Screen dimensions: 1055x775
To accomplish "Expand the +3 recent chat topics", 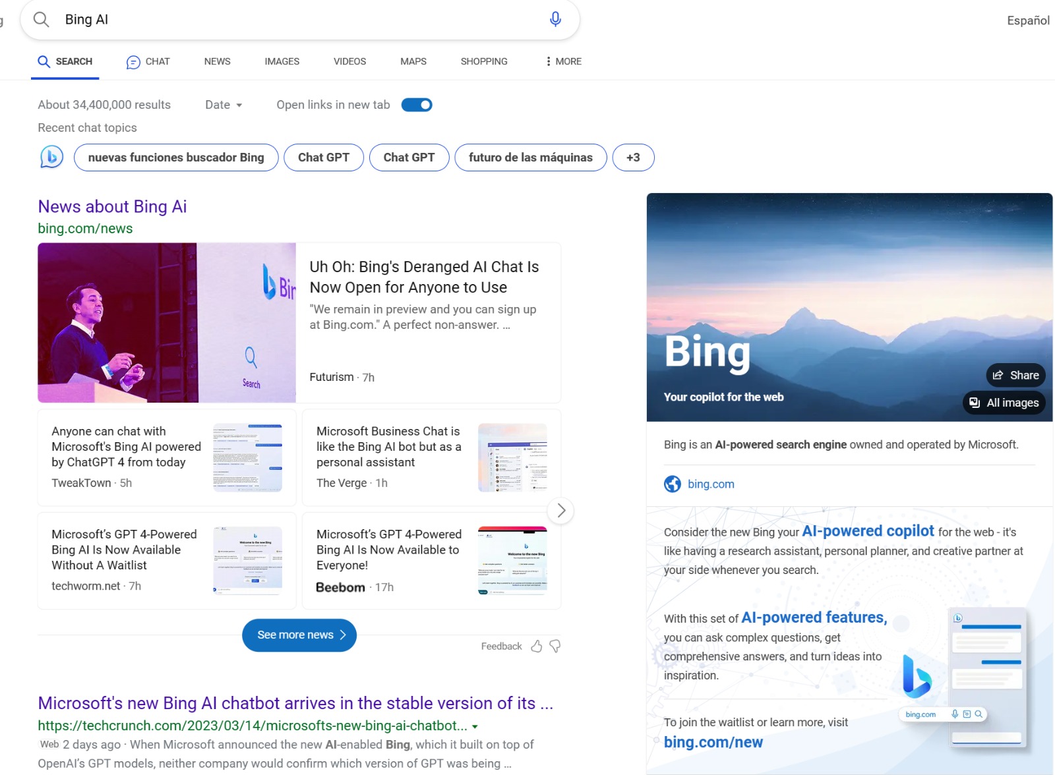I will tap(633, 158).
